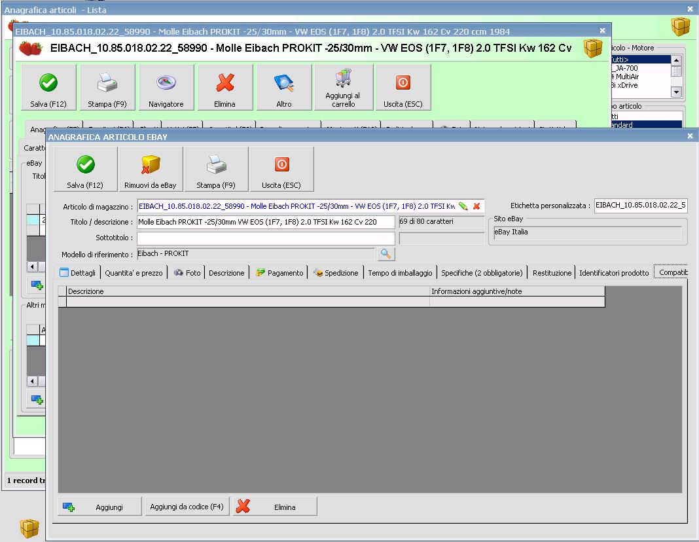Click Informazioni aggiuntive/note column header
The image size is (699, 542).
517,291
